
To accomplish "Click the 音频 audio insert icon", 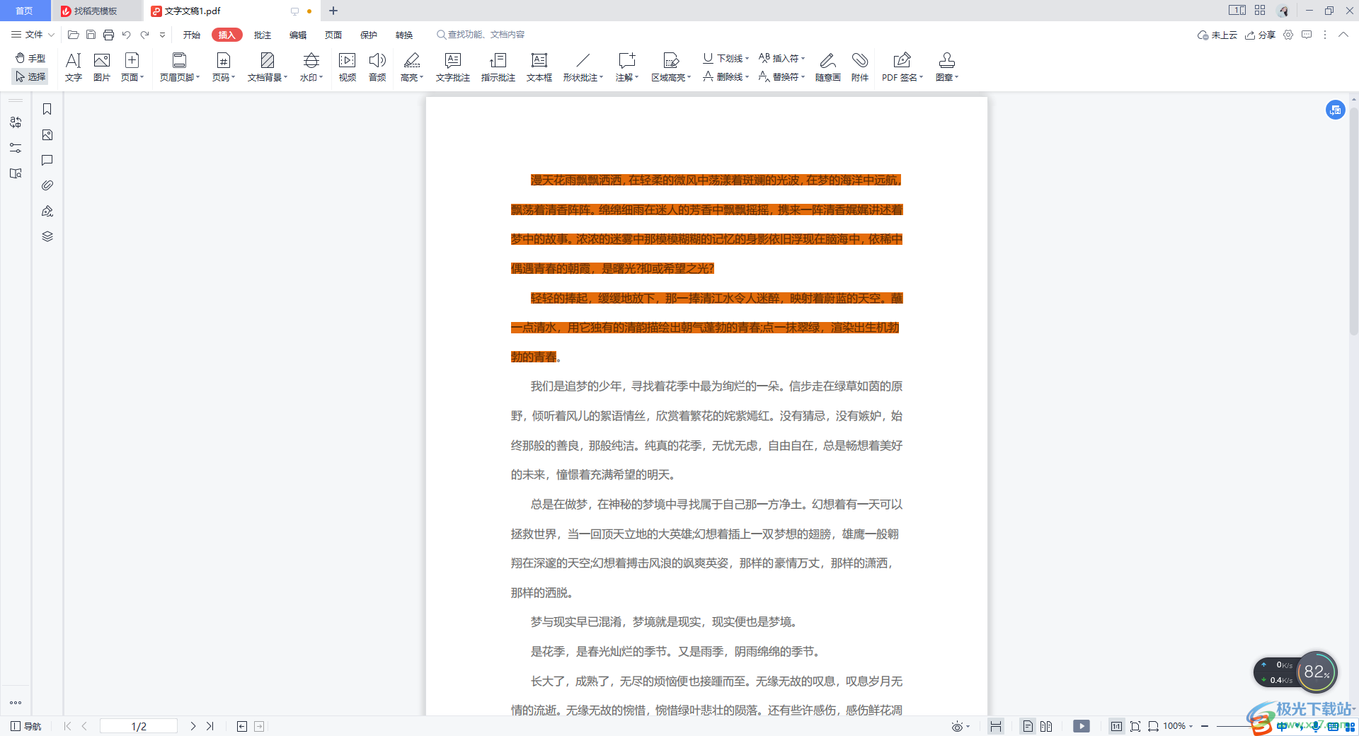I will [x=377, y=67].
